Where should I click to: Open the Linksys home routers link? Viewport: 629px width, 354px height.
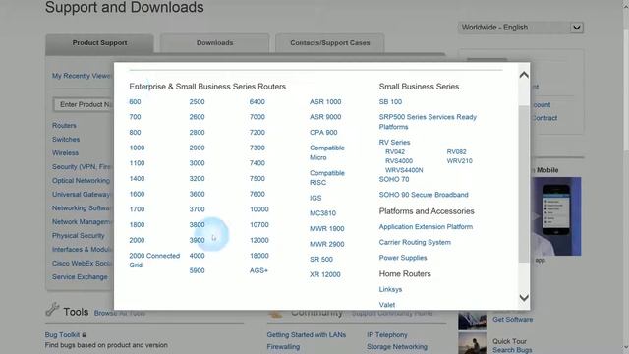pyautogui.click(x=390, y=289)
